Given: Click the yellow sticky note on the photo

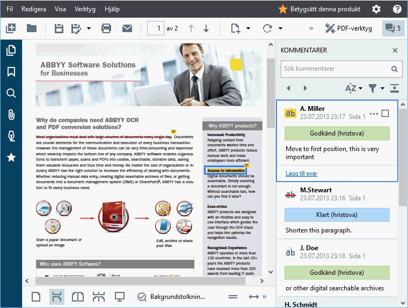Looking at the screenshot, I should pos(236,65).
